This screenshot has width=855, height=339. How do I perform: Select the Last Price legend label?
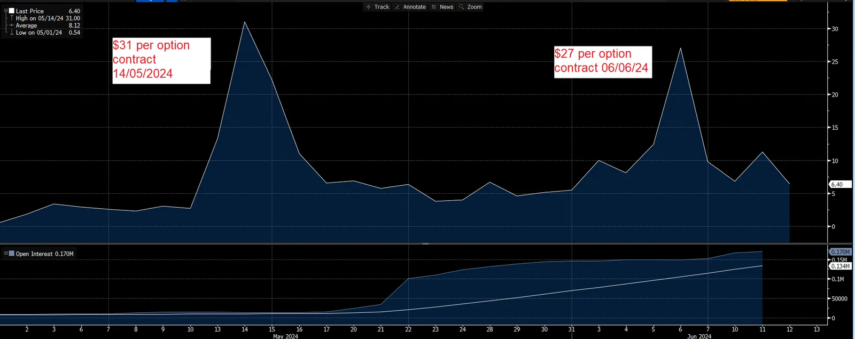[30, 11]
